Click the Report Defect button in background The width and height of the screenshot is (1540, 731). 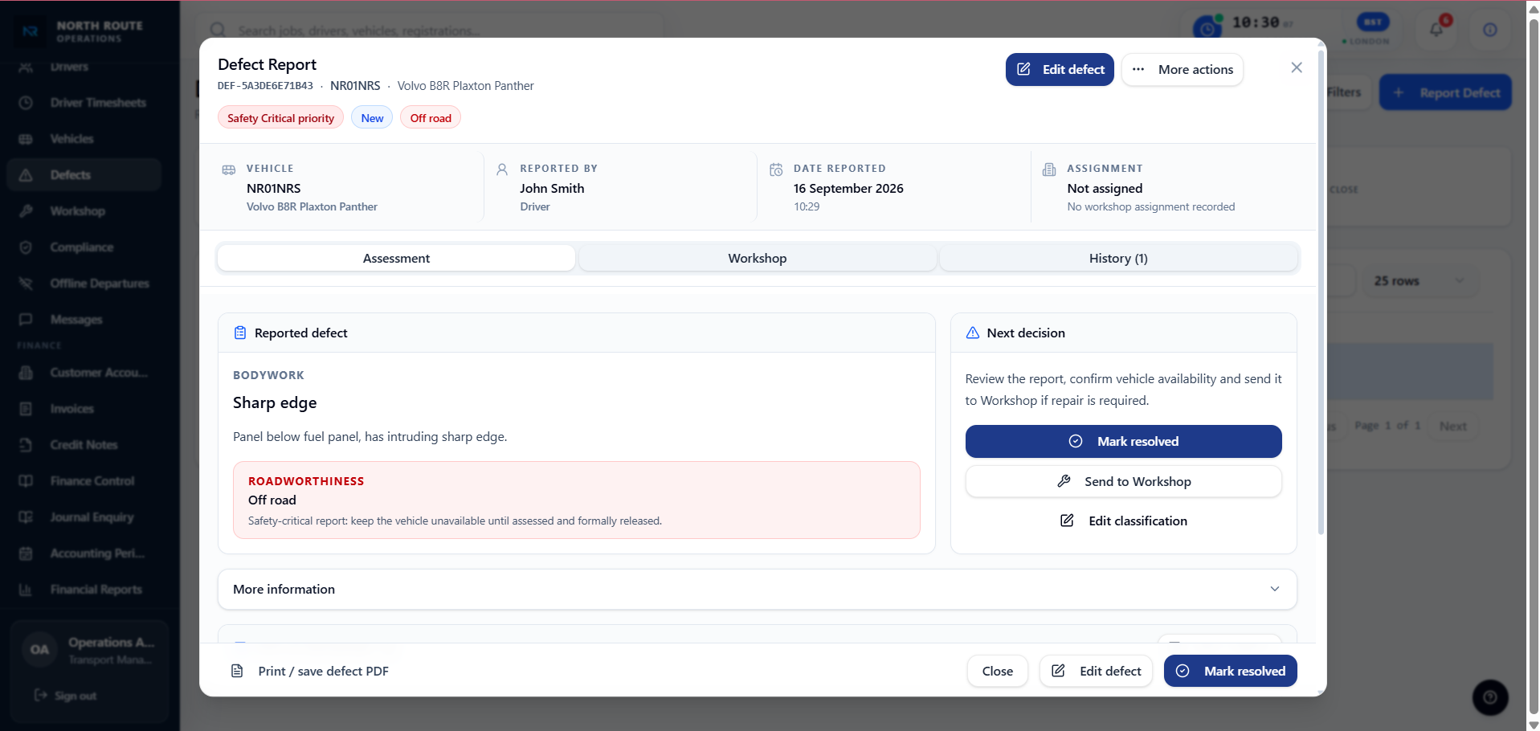click(1445, 93)
